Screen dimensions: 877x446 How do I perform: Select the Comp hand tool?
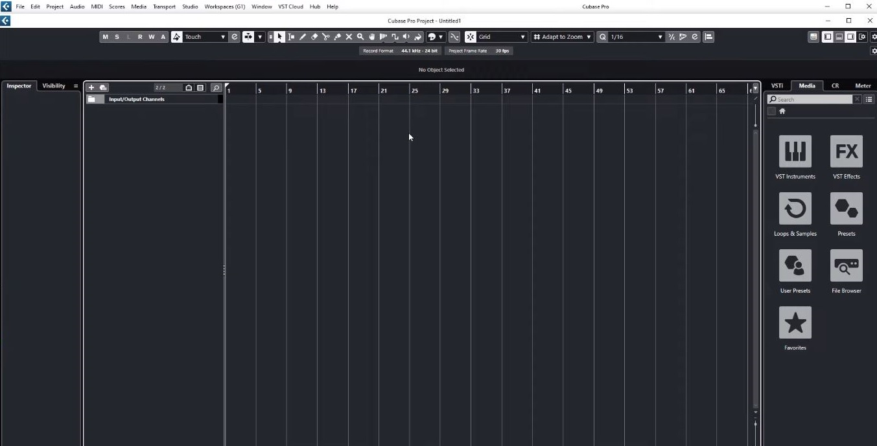click(x=372, y=37)
